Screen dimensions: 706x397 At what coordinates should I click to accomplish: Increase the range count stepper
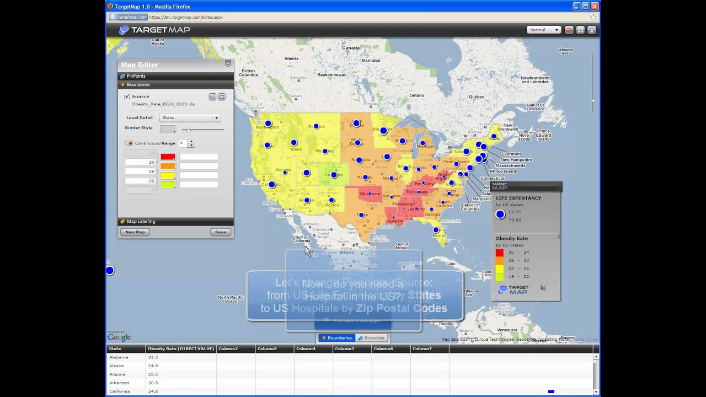click(x=191, y=141)
